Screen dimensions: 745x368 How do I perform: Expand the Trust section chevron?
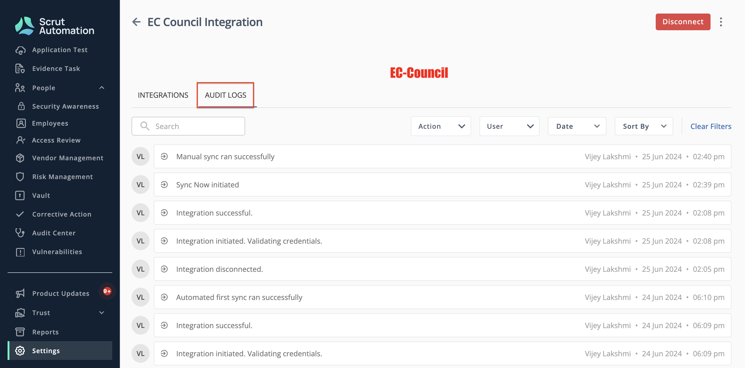tap(102, 312)
